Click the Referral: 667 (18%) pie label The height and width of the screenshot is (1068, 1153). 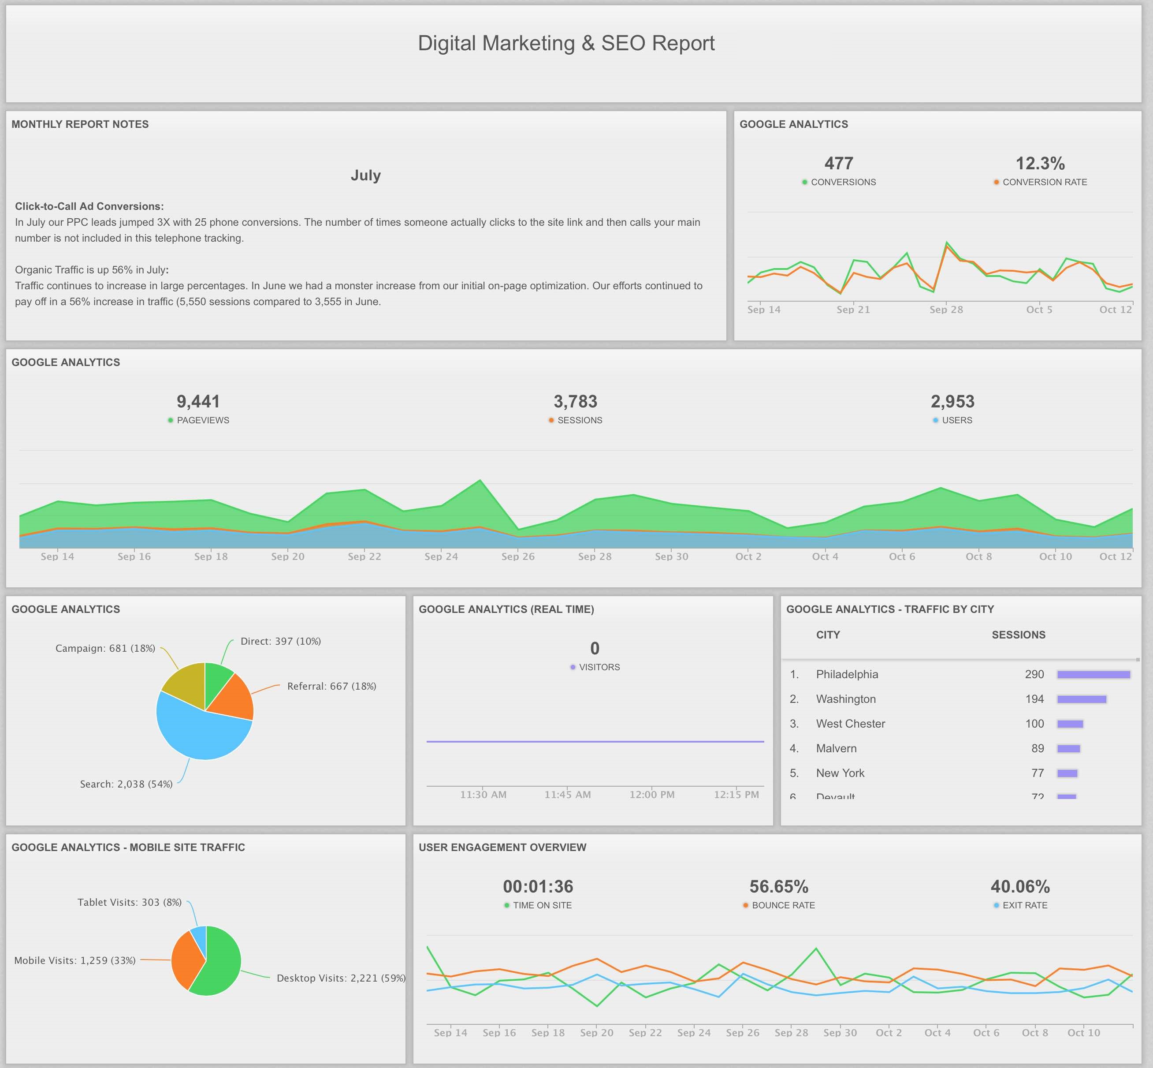coord(331,686)
